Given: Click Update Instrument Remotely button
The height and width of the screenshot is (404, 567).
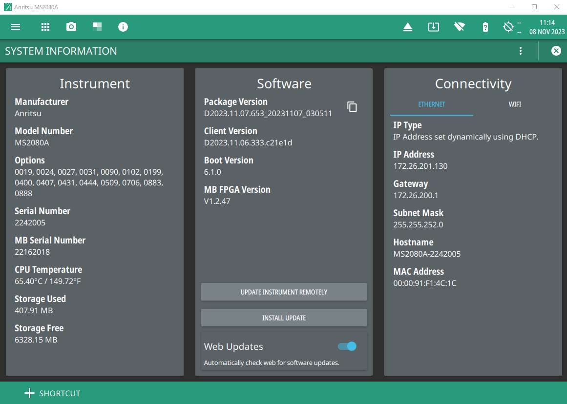Looking at the screenshot, I should pyautogui.click(x=284, y=292).
